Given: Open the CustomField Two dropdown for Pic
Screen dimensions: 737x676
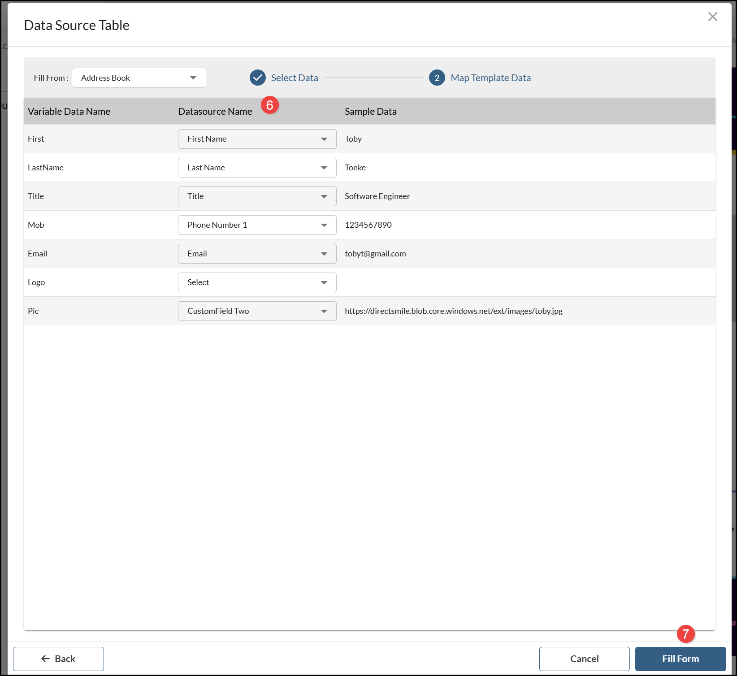Looking at the screenshot, I should (x=257, y=311).
